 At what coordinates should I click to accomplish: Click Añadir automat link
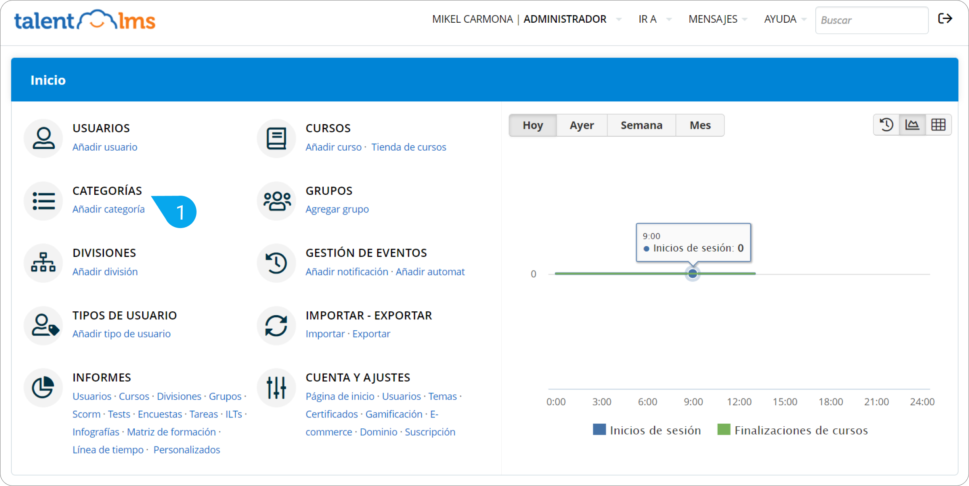[430, 271]
